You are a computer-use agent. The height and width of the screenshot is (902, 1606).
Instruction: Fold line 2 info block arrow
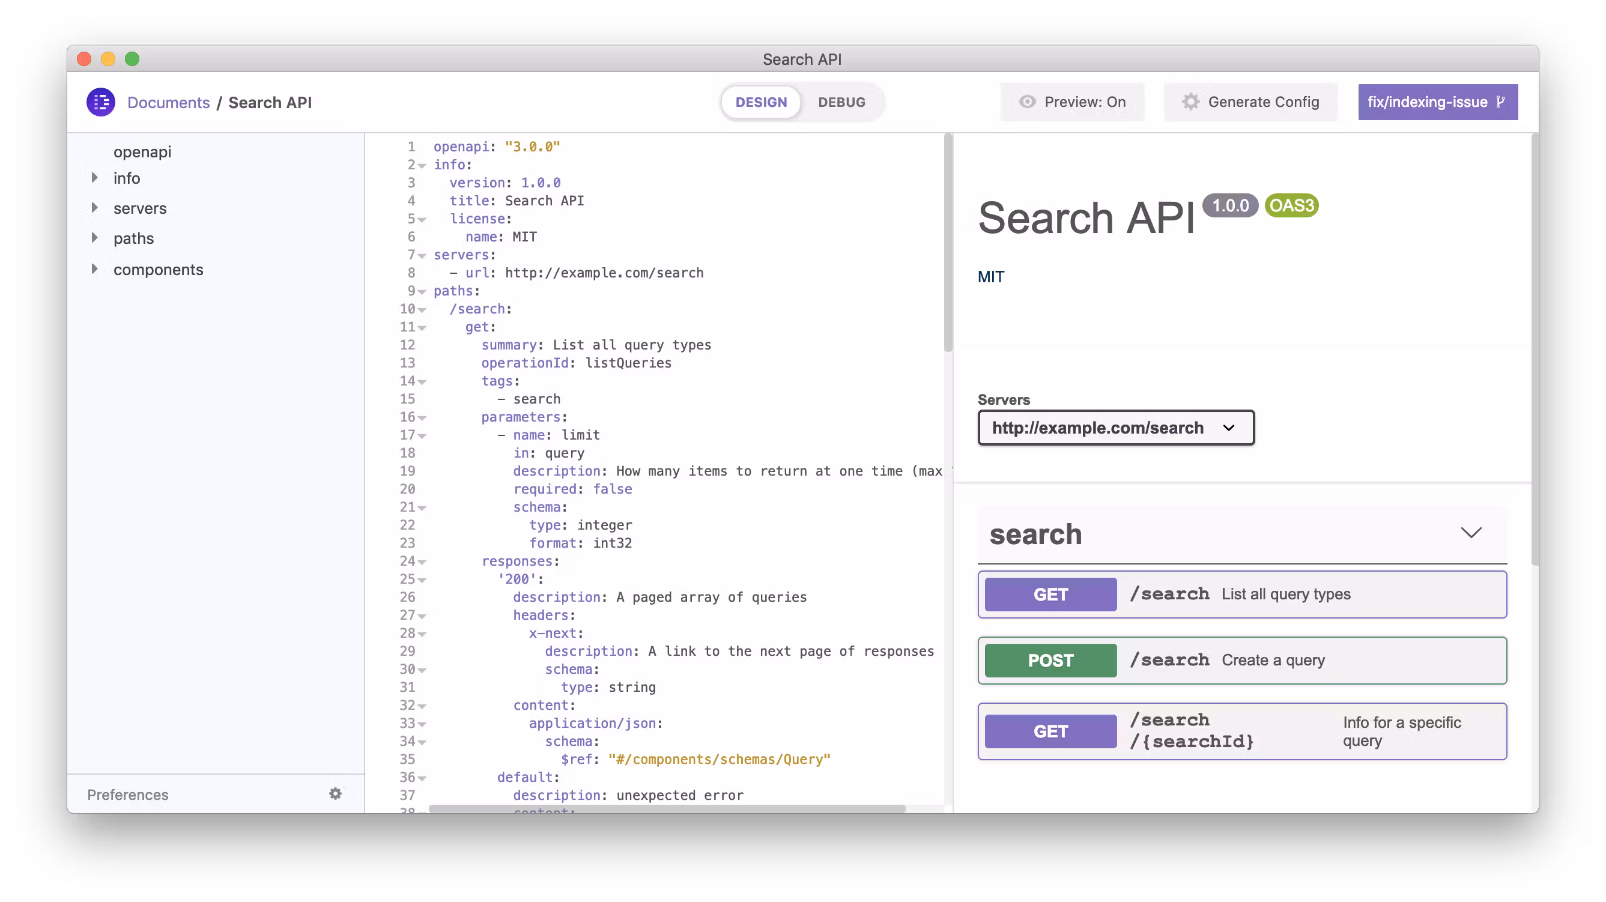coord(422,166)
